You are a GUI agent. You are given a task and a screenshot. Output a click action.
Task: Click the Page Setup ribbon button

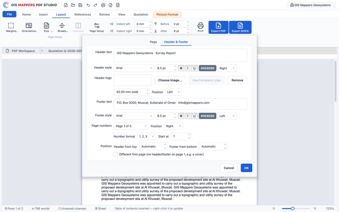coord(97,28)
